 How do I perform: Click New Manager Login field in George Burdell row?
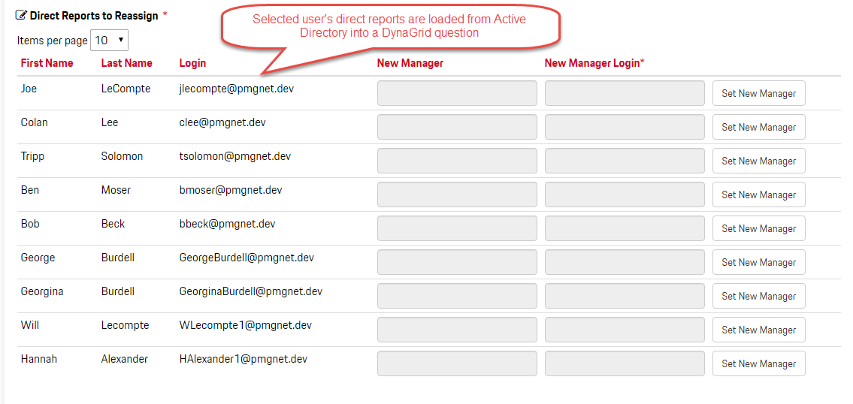pyautogui.click(x=625, y=261)
